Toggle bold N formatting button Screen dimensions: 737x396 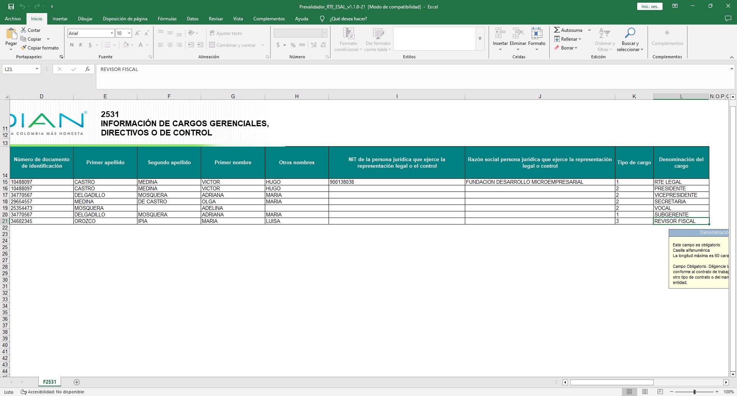coord(72,45)
